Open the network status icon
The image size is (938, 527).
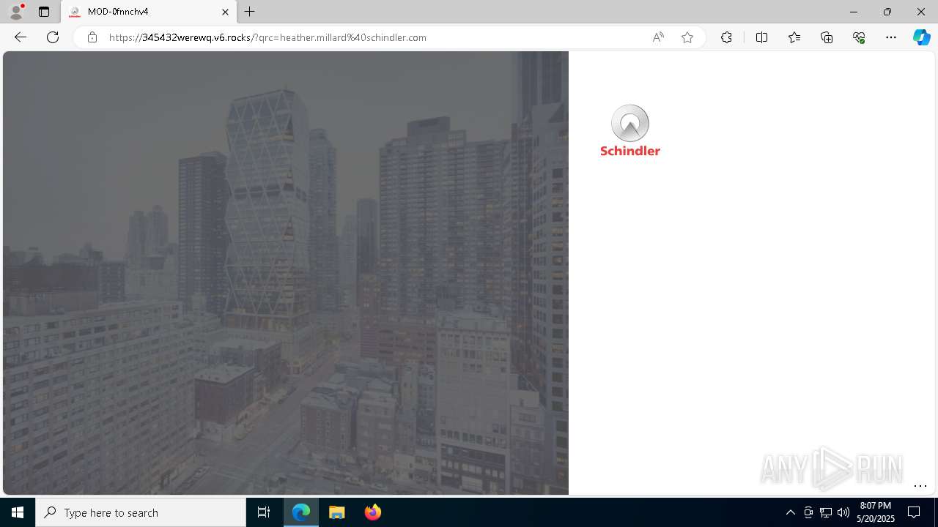click(826, 512)
